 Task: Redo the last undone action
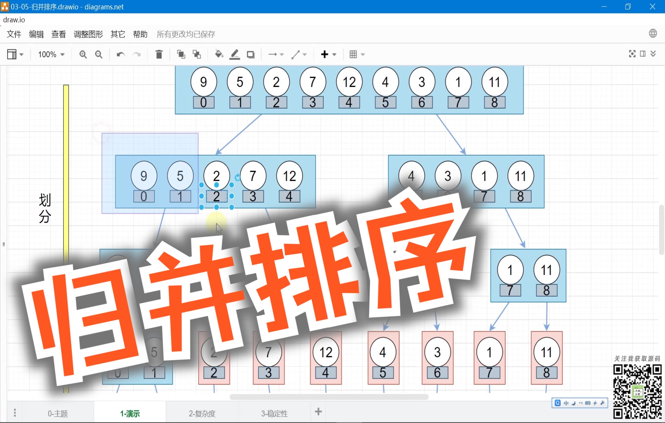click(x=137, y=54)
